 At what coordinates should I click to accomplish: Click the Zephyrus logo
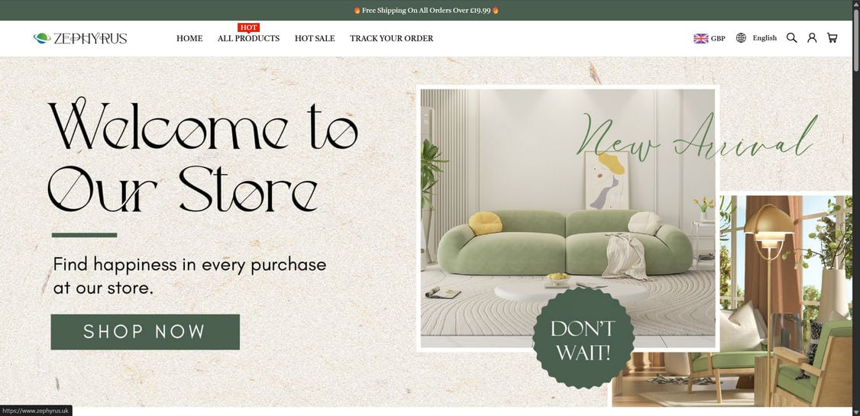[80, 38]
